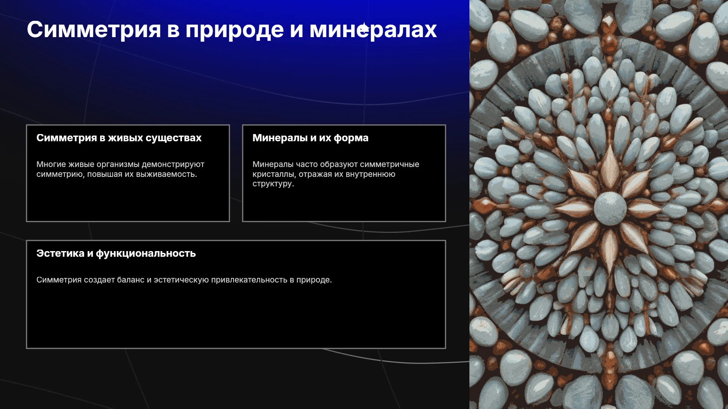Click the word "Эстетика" in the bottom card heading
Screen dimensions: 728x409
tap(60, 253)
